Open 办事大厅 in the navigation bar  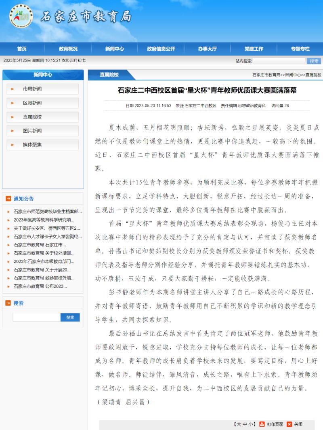click(x=207, y=49)
